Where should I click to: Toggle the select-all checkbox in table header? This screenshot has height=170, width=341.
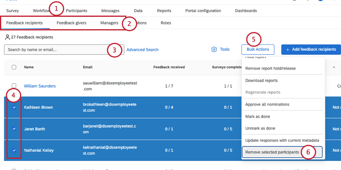14,67
